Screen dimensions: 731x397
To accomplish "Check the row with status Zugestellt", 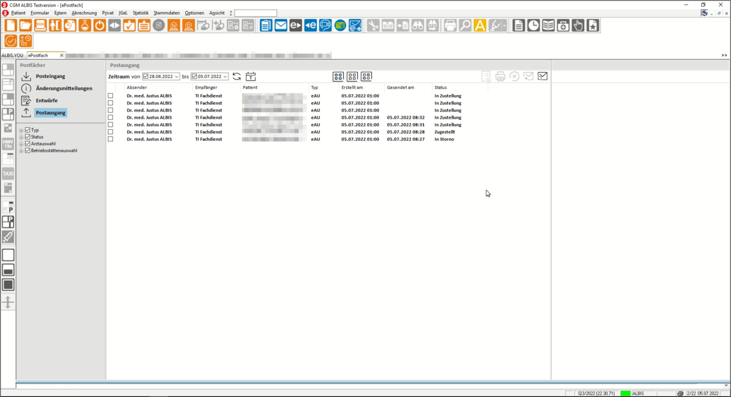I will pyautogui.click(x=110, y=132).
